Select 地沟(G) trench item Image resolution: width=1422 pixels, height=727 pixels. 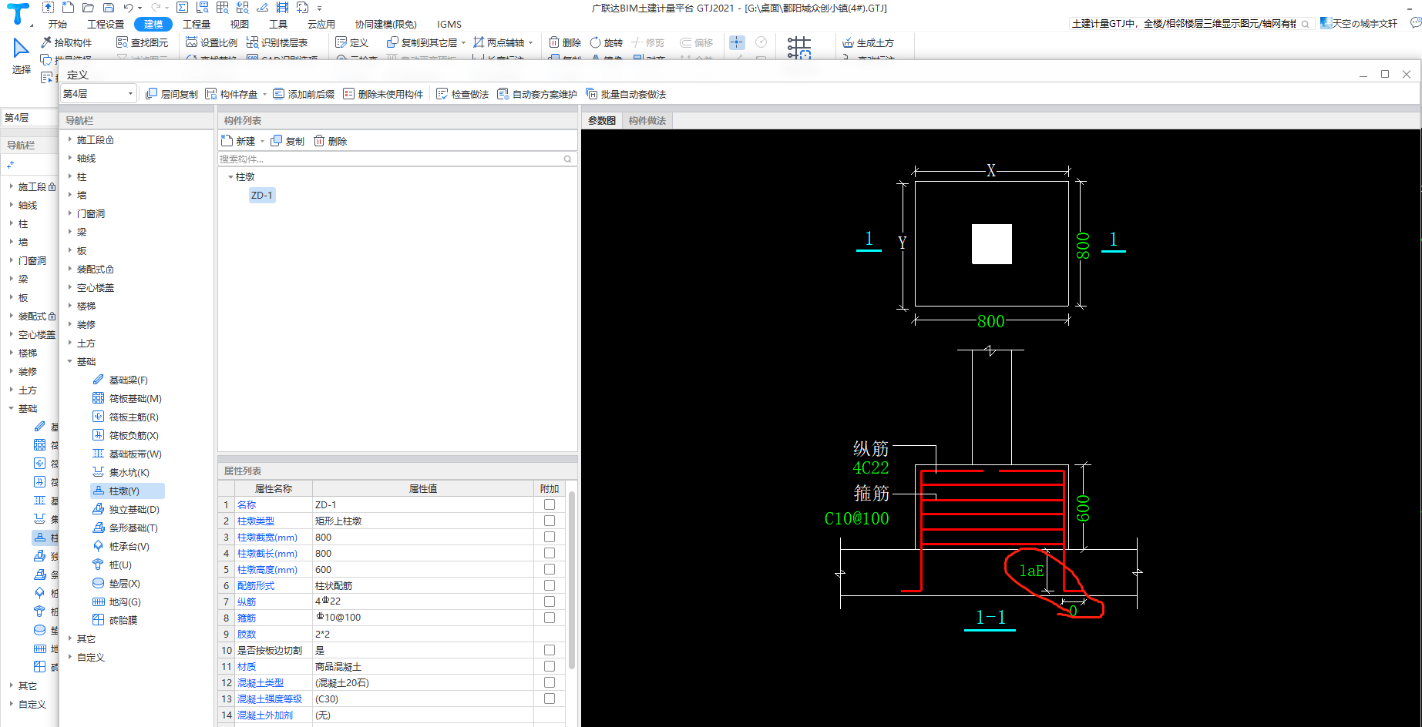coord(116,601)
